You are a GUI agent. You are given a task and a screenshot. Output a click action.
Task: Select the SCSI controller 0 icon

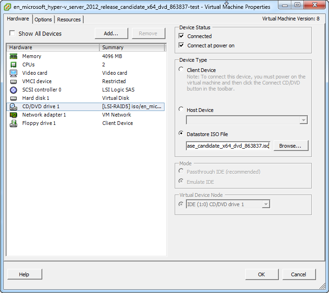click(x=13, y=90)
